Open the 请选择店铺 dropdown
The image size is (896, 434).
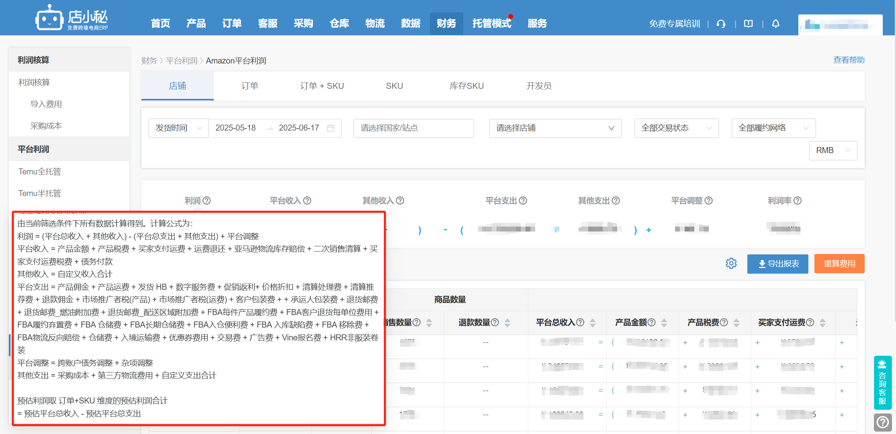click(555, 128)
